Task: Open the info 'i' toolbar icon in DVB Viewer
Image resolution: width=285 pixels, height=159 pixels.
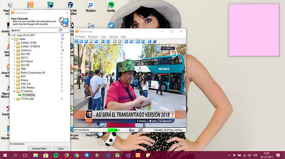Action: 150,41
